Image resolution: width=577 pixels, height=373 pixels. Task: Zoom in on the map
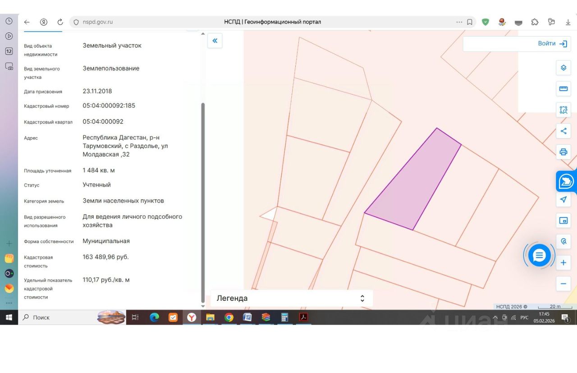pyautogui.click(x=563, y=262)
